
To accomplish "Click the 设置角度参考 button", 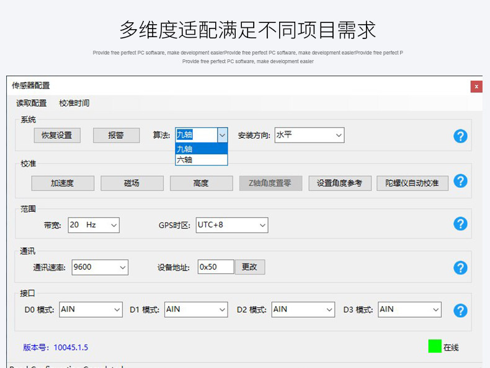I will tap(340, 183).
